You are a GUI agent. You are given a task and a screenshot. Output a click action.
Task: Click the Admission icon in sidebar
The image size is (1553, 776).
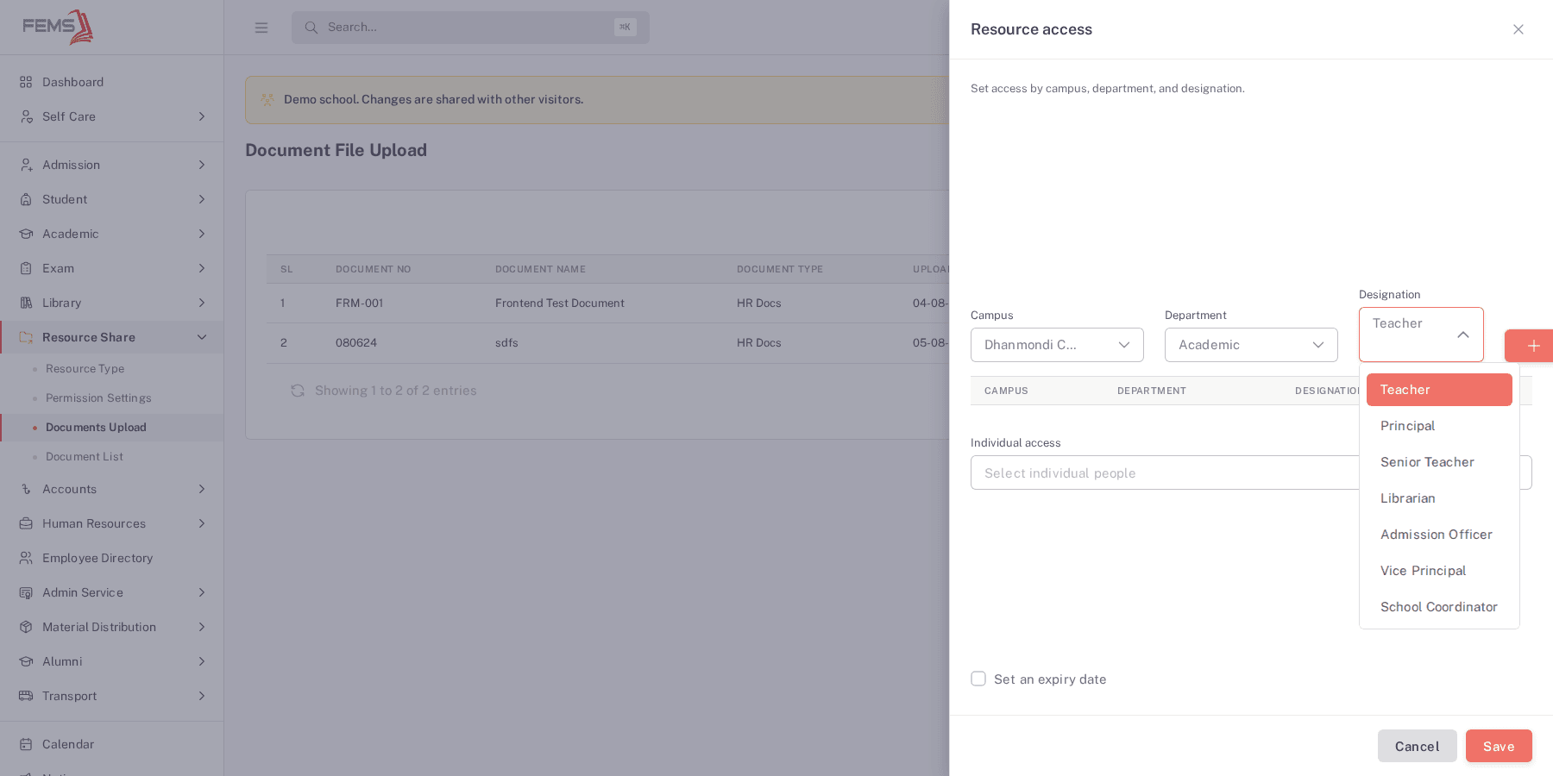pyautogui.click(x=26, y=165)
